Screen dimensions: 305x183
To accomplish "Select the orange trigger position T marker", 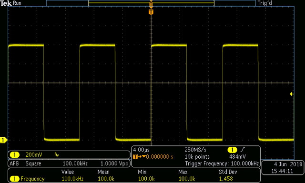I will [151, 12].
